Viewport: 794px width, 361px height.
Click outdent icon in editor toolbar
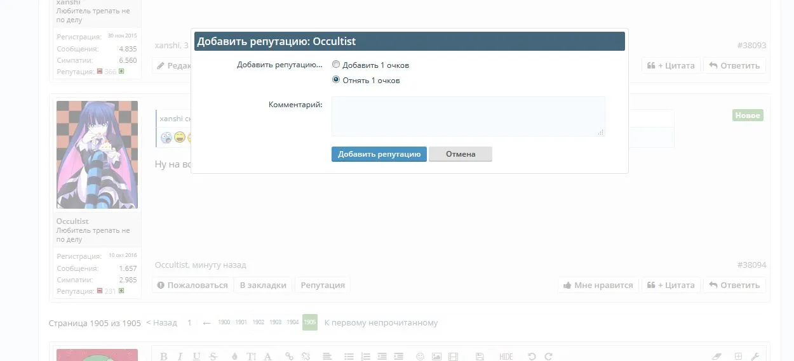(x=382, y=357)
